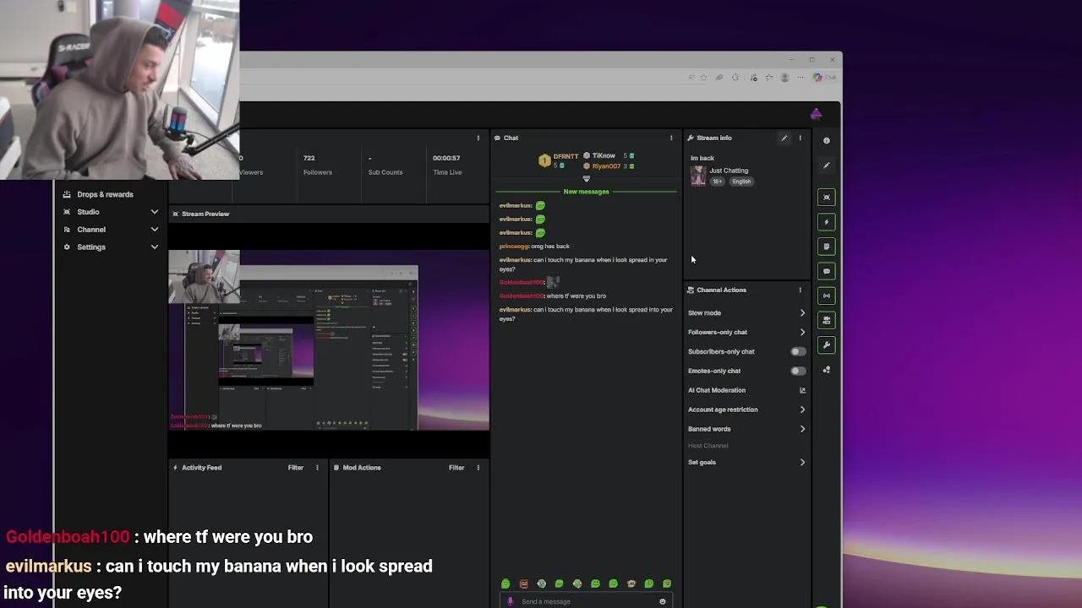Filter the Mod Actions panel

tap(456, 467)
